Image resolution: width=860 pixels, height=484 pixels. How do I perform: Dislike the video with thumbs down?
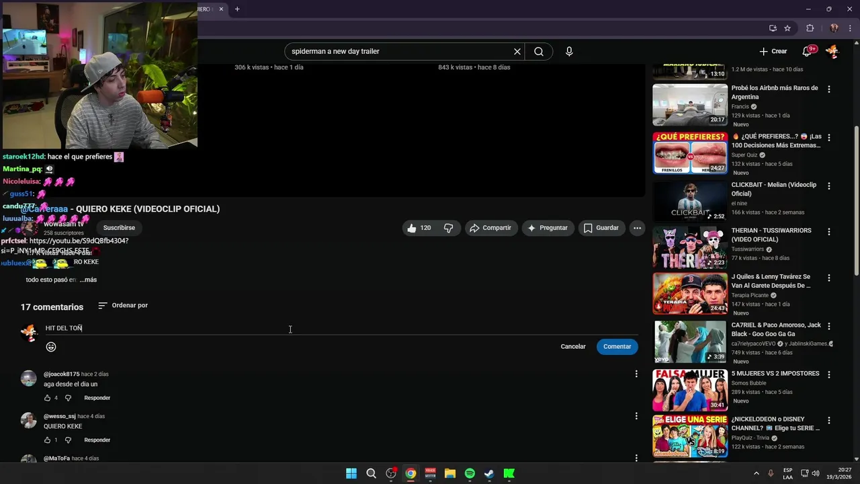(x=448, y=228)
